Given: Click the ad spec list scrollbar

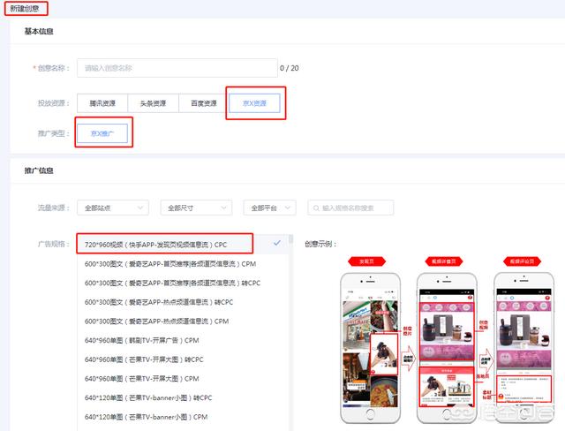Looking at the screenshot, I should [290, 239].
